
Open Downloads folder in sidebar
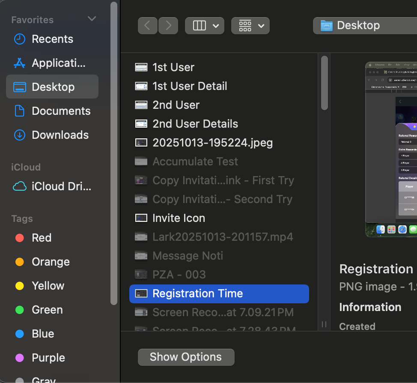pyautogui.click(x=60, y=135)
